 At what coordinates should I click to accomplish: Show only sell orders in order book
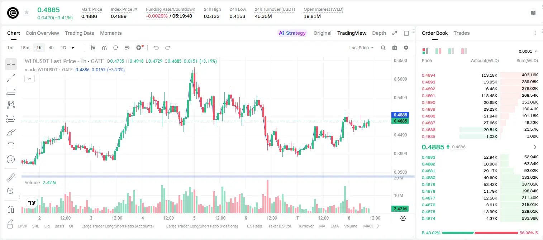point(464,51)
